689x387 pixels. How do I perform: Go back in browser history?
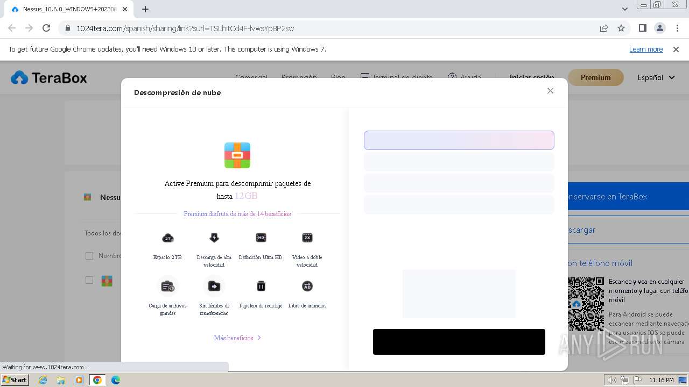coord(12,28)
